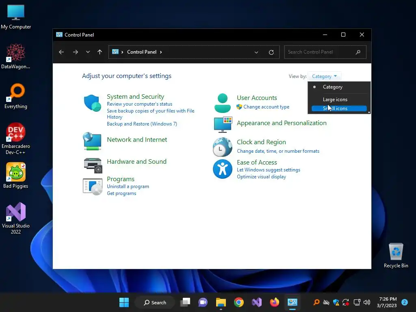This screenshot has width=416, height=312.
Task: Open Bad Piggies desktop shortcut
Action: (x=16, y=175)
